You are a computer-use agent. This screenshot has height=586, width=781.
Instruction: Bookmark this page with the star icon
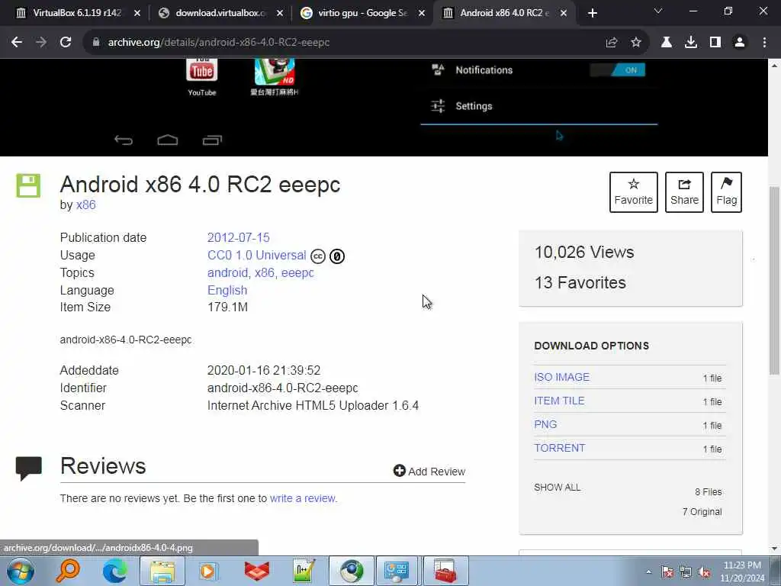[636, 43]
